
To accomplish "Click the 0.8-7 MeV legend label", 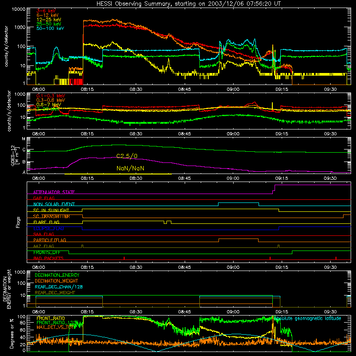I will click(49, 105).
